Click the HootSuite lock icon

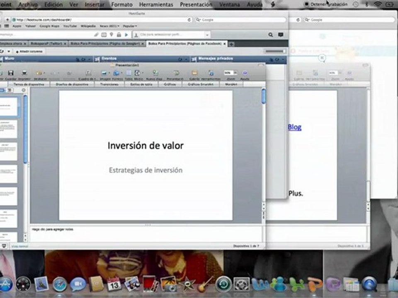(x=119, y=35)
